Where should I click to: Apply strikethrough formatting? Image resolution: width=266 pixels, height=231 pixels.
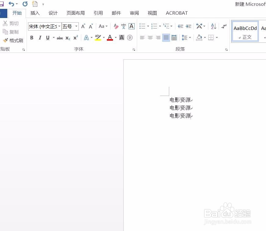[60, 38]
